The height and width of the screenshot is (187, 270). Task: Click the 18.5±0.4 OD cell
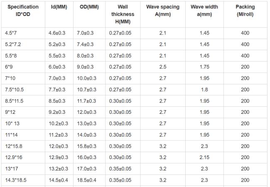tap(87, 180)
